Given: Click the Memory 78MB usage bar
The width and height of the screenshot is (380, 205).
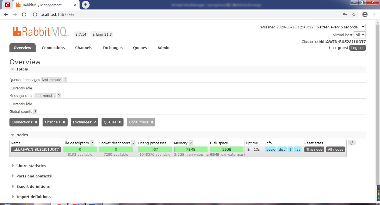Looking at the screenshot, I should [x=191, y=149].
